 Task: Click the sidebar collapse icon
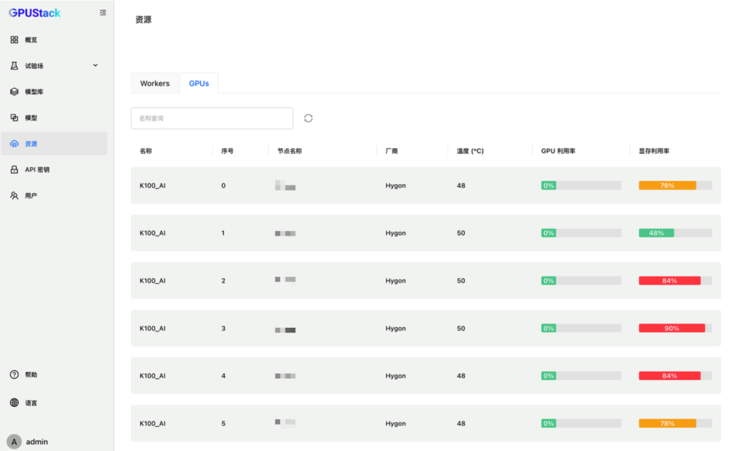pos(103,13)
